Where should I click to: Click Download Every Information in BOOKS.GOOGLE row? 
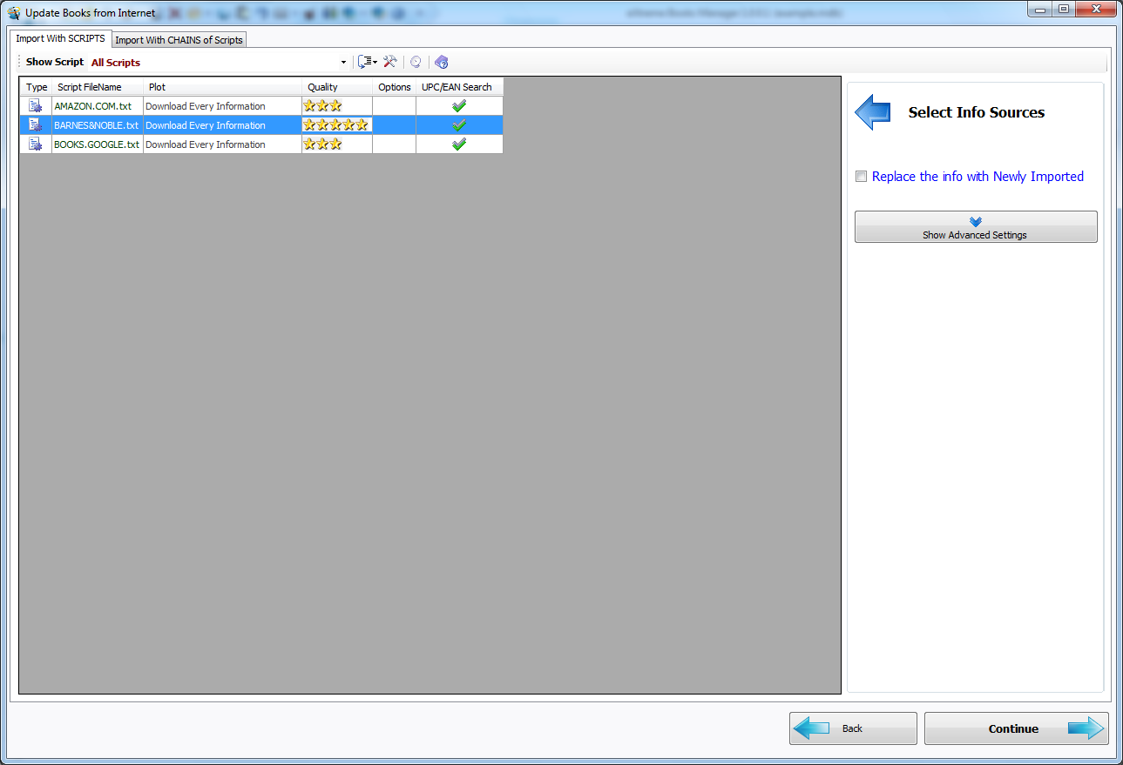(x=206, y=144)
